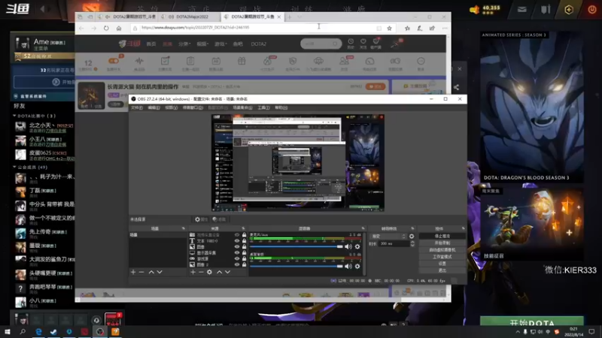Expand the Douyu games dropdown in nav bar
The height and width of the screenshot is (338, 602).
click(x=220, y=44)
